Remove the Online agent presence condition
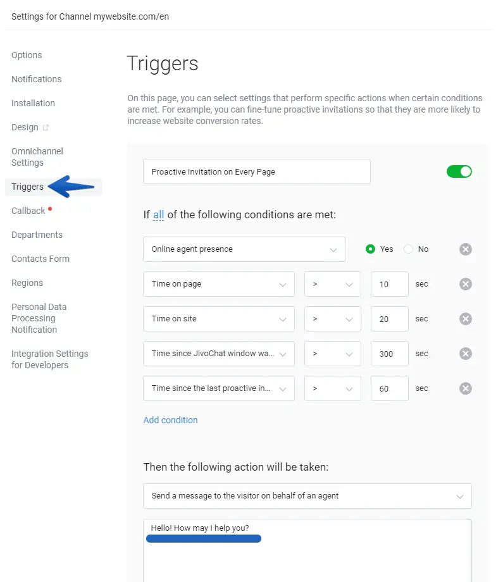This screenshot has height=582, width=503. pos(465,249)
